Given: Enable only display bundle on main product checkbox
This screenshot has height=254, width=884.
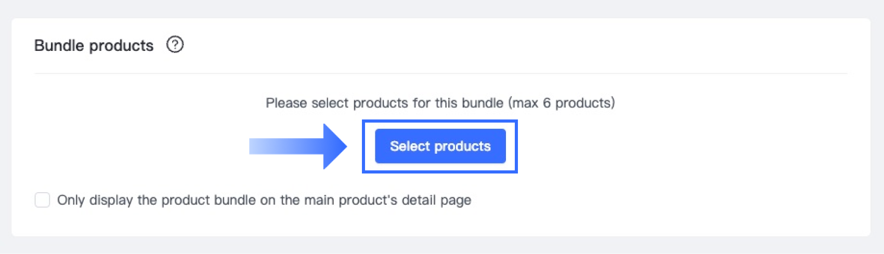Looking at the screenshot, I should [42, 200].
